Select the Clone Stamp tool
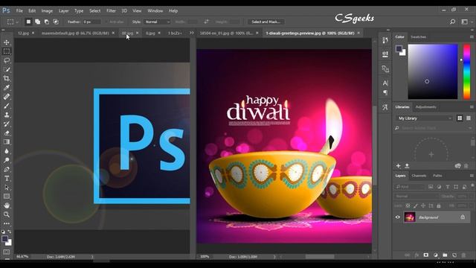 [7, 115]
